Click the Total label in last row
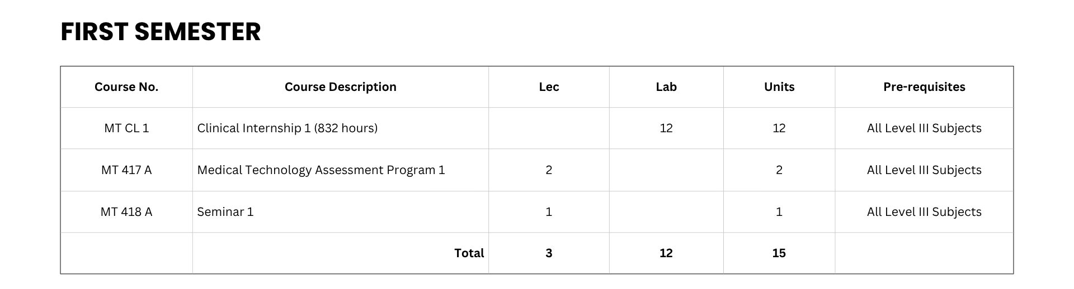The image size is (1074, 289). coord(469,253)
